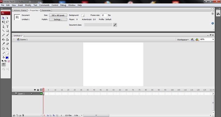Click the Black and White colors icon
221x117 pixels.
[3, 61]
